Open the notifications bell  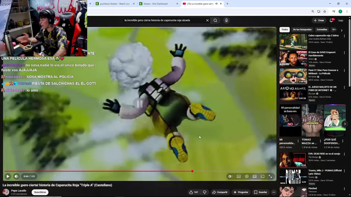(x=331, y=20)
